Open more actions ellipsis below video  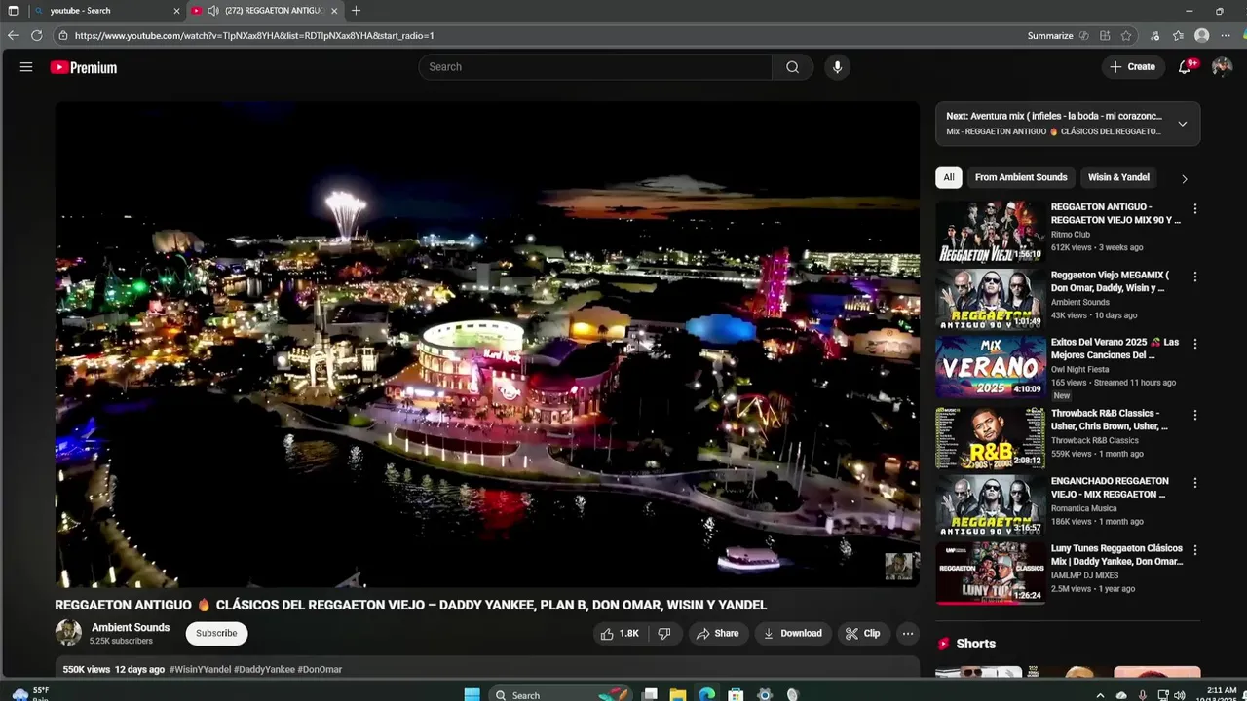tap(907, 634)
